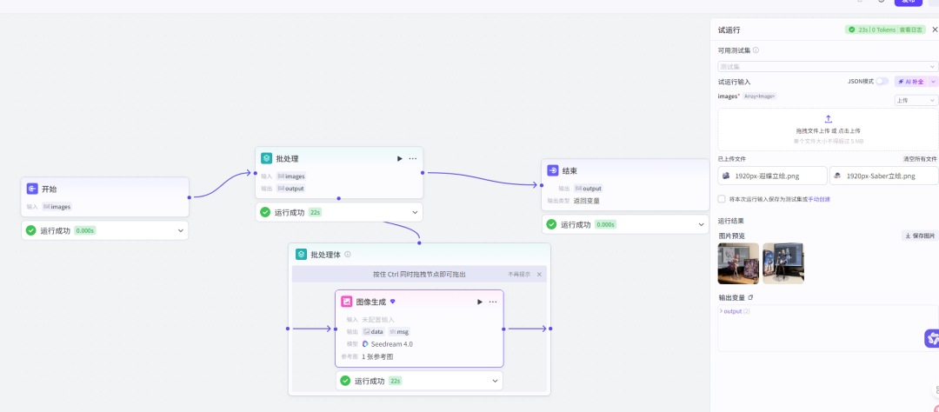Click the info icon beside 批处理体

click(348, 255)
